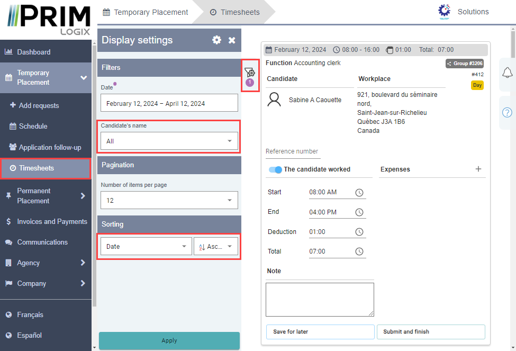Open the Candidate's name dropdown

coord(169,141)
